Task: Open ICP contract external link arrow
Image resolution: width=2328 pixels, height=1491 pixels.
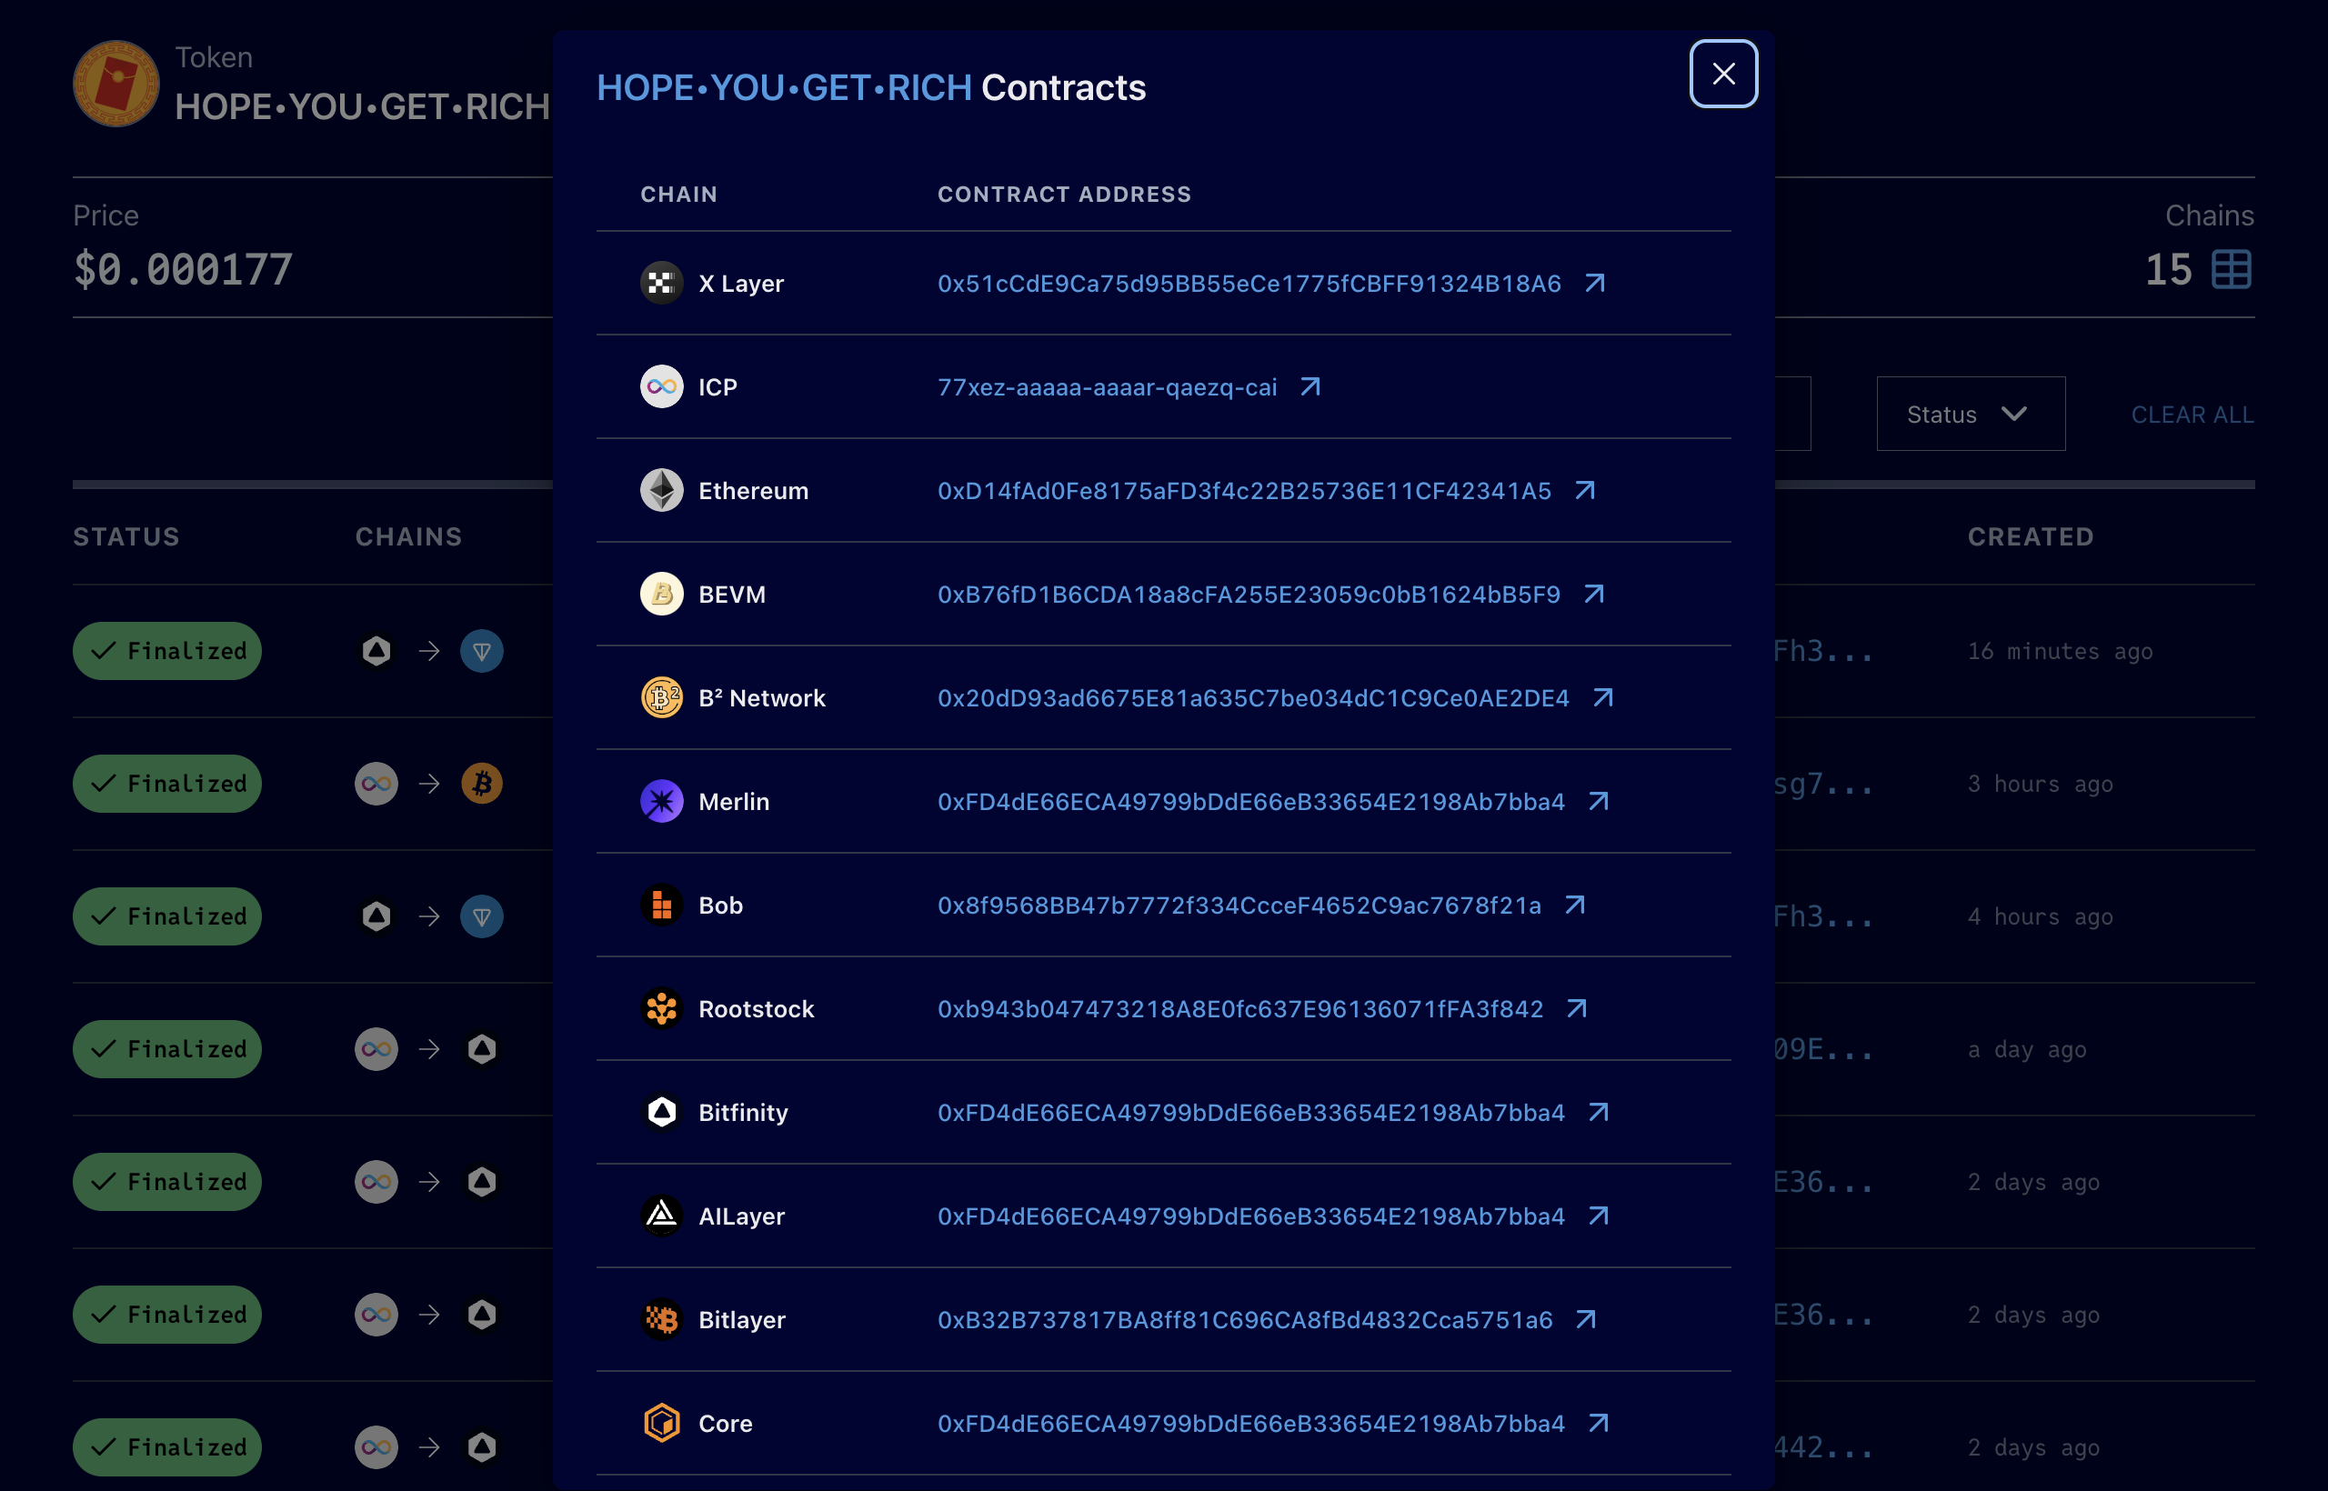Action: click(x=1310, y=386)
